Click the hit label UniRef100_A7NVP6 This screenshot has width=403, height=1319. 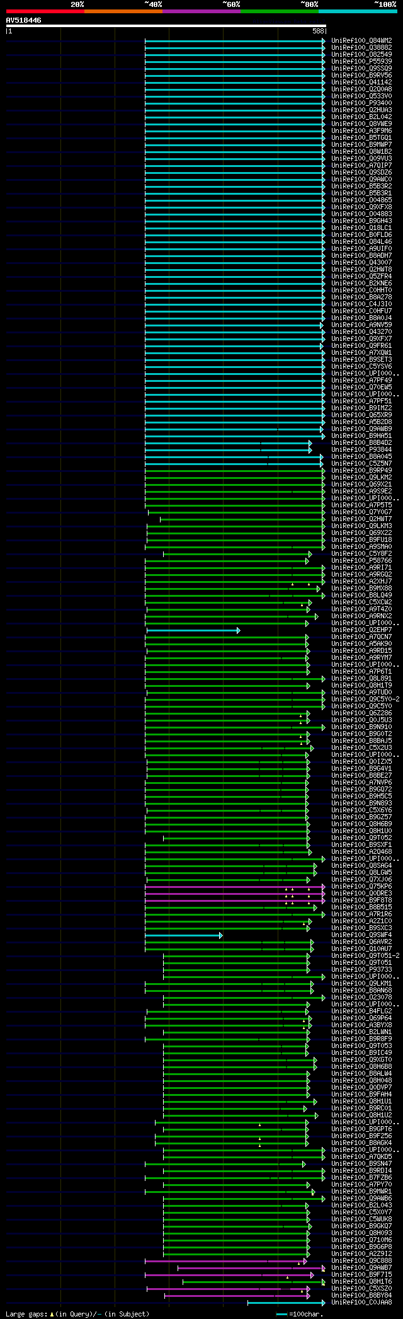pos(361,783)
